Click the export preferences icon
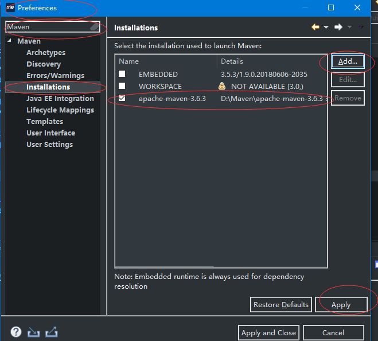 tap(52, 332)
